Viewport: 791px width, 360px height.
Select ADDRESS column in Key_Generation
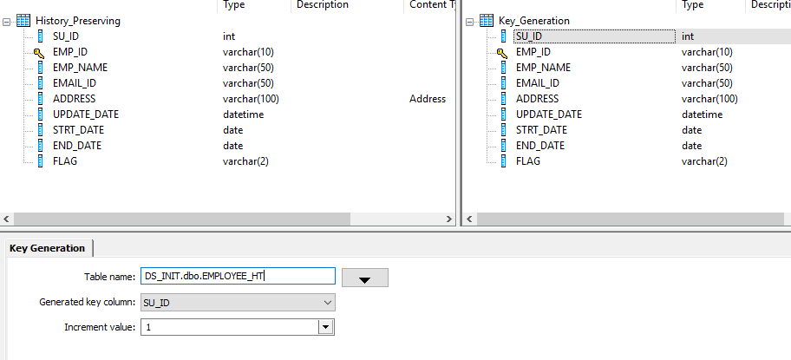(x=537, y=99)
